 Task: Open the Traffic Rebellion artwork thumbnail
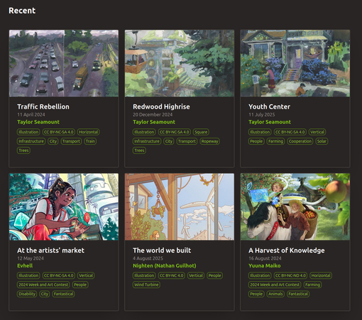(64, 63)
